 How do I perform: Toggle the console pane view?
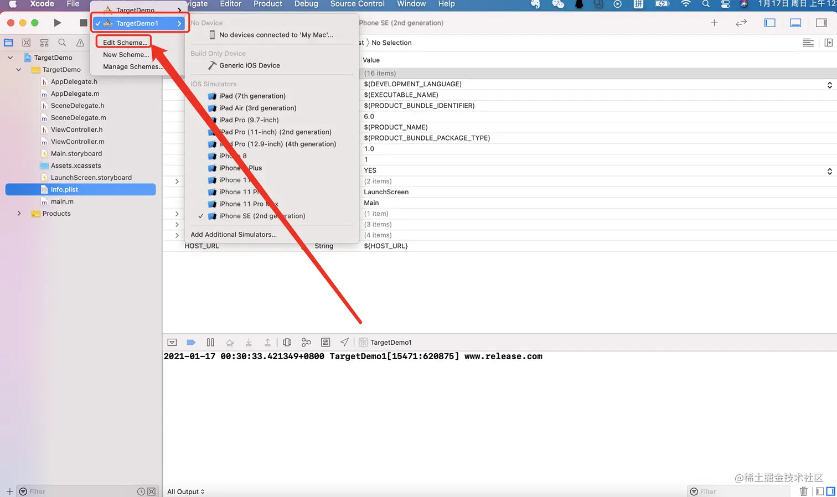coord(830,491)
